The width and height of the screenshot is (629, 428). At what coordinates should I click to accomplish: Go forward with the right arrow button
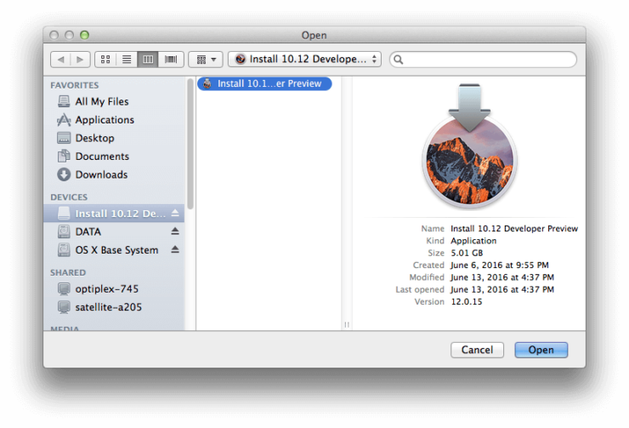pyautogui.click(x=80, y=60)
